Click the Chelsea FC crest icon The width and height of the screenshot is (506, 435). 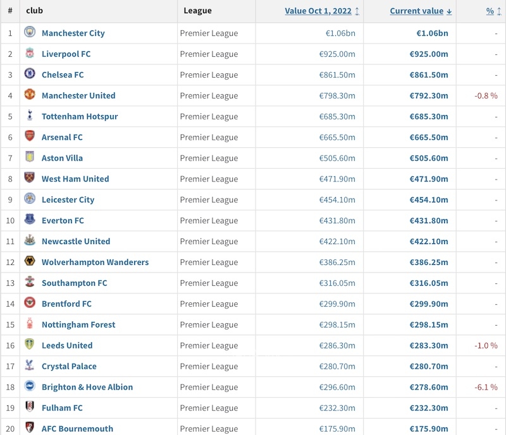coord(30,74)
